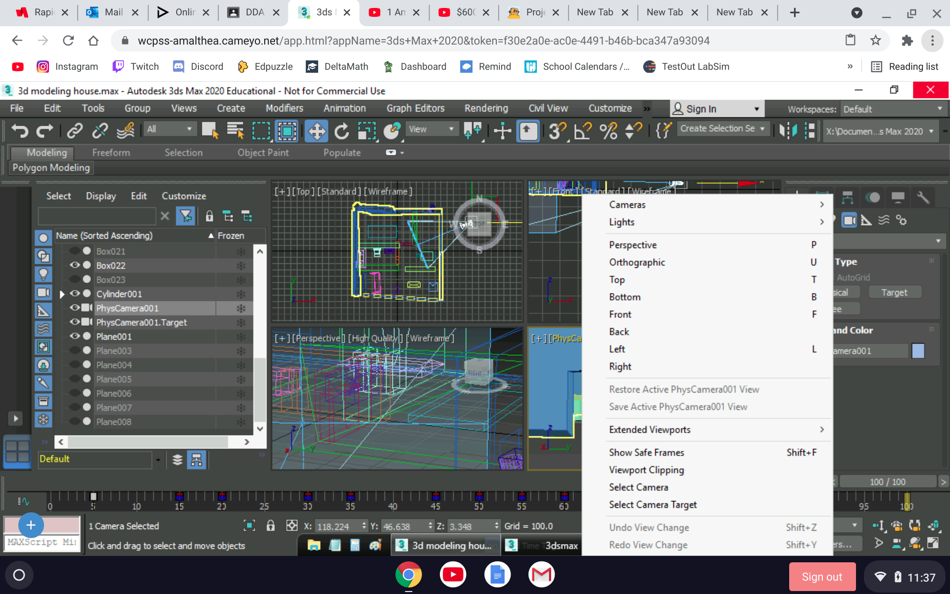Select the Link tool icon
The image size is (950, 594).
75,131
